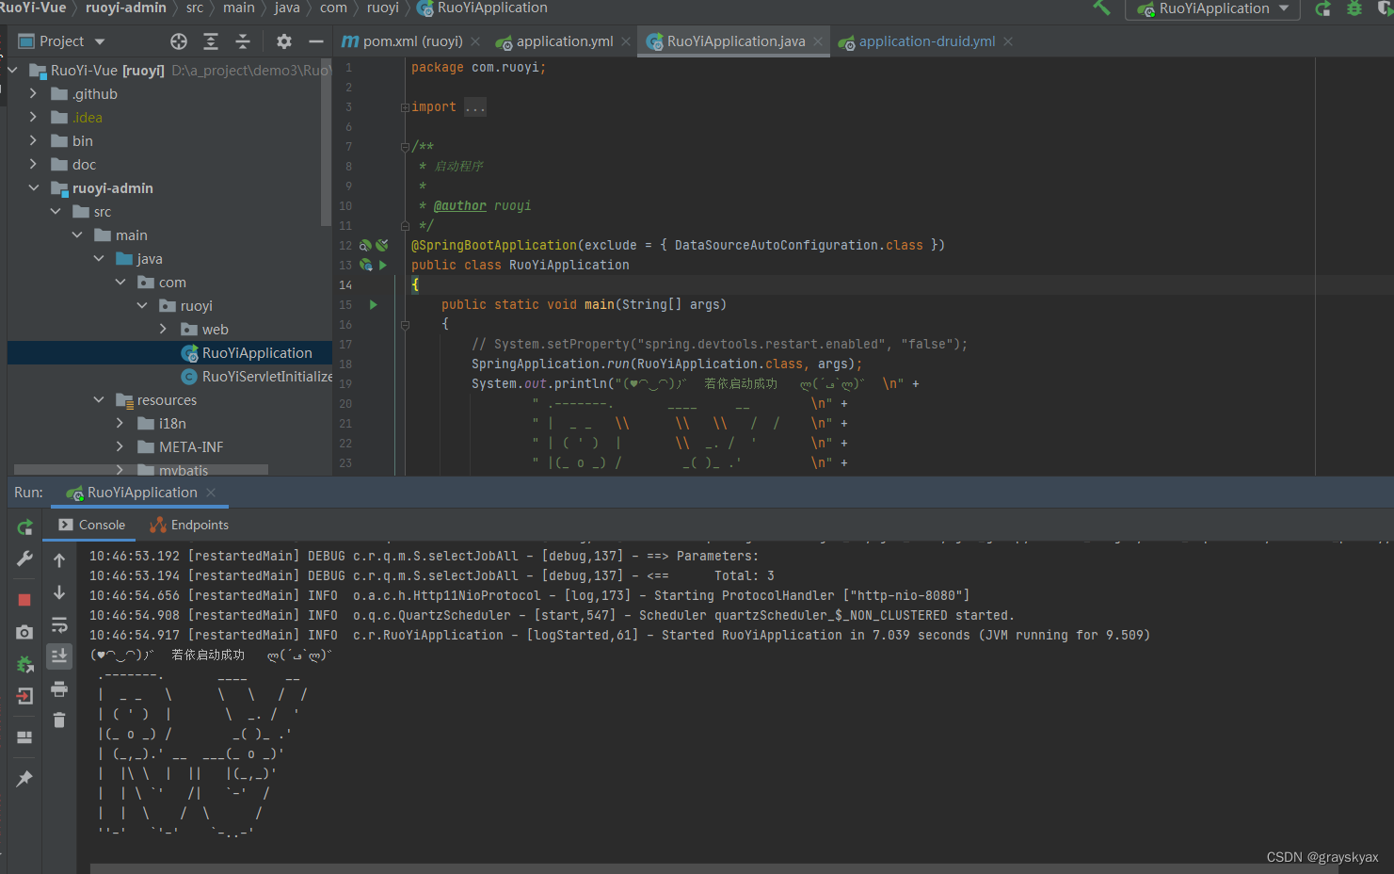1394x874 pixels.
Task: Debug RuoYiApplication with bug icon
Action: click(x=1354, y=8)
